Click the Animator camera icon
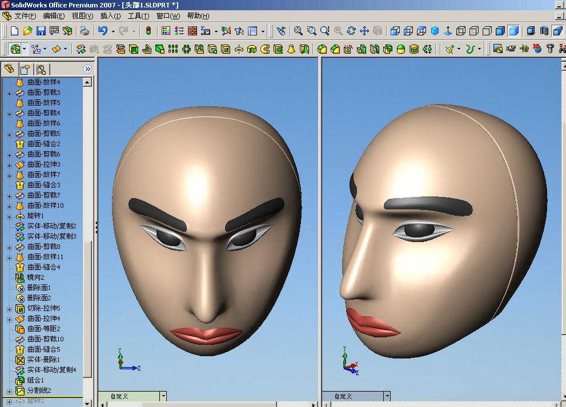Image resolution: width=566 pixels, height=407 pixels. (x=511, y=49)
